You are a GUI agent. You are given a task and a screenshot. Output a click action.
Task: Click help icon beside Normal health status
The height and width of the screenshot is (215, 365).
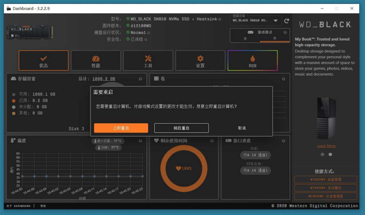(148, 33)
